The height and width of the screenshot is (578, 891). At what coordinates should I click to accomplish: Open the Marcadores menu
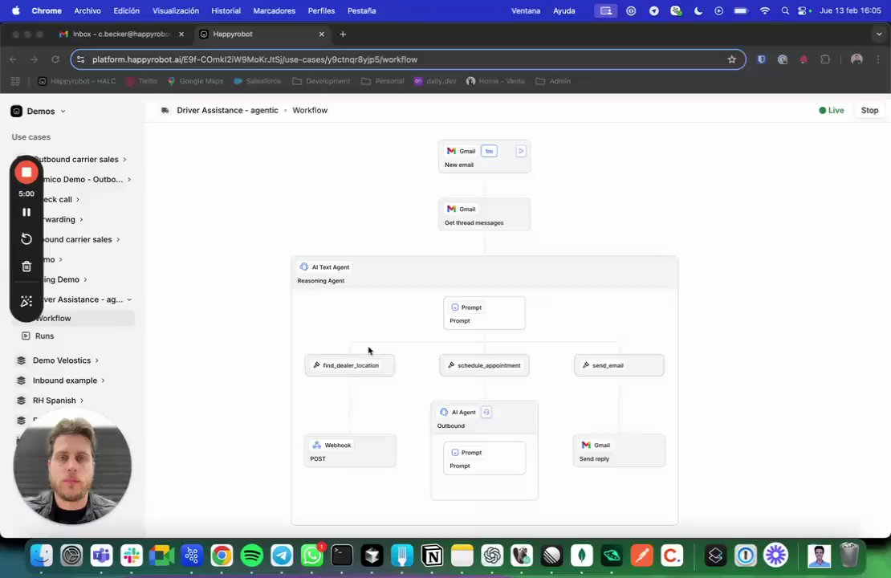tap(274, 10)
